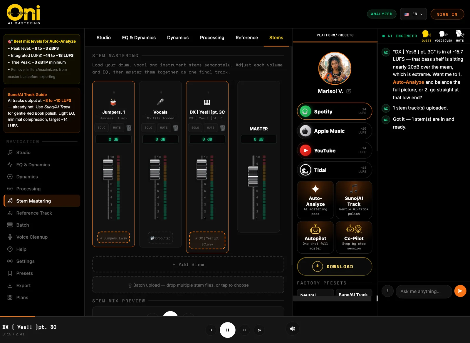Image resolution: width=470 pixels, height=343 pixels.
Task: Click the microphone icon on Vocals stem
Action: 160,102
